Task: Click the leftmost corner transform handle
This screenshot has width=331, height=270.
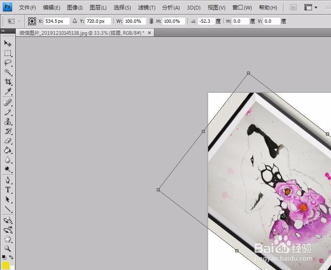Action: click(x=158, y=190)
